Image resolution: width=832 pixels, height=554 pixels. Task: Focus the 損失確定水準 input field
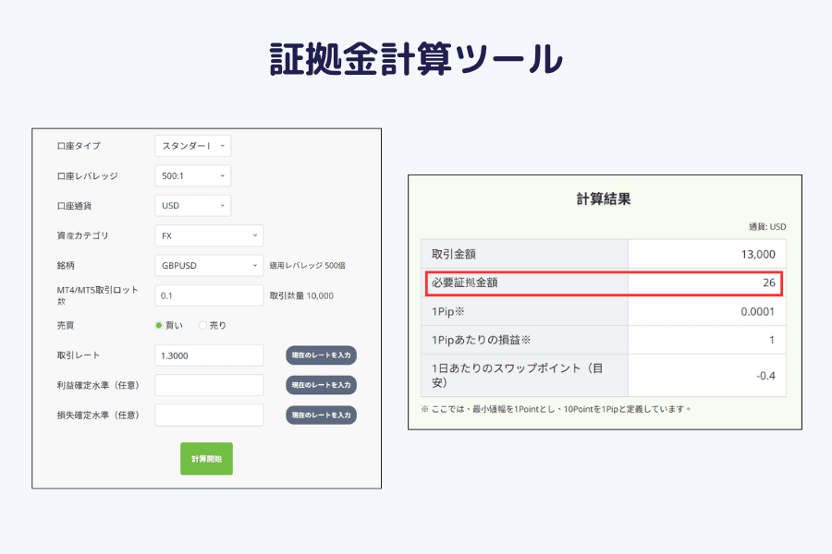209,415
